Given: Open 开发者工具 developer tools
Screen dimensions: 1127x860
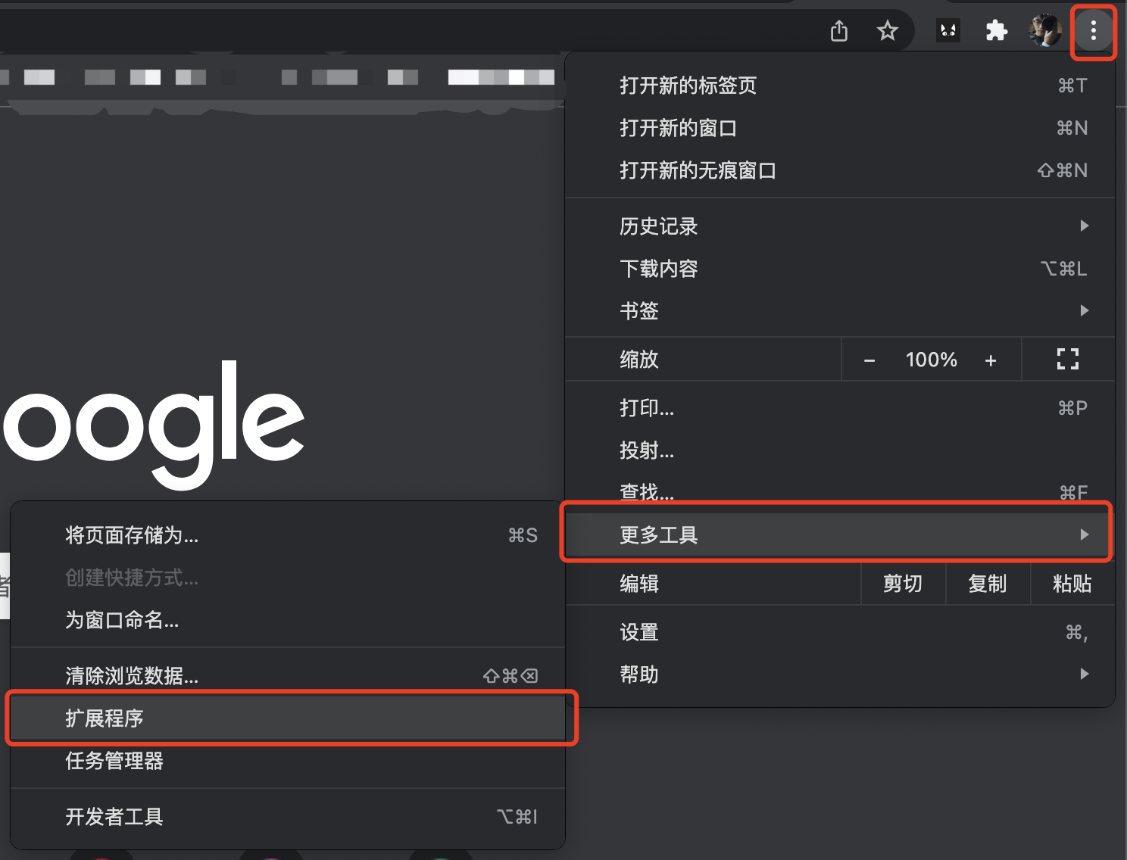Looking at the screenshot, I should [288, 816].
